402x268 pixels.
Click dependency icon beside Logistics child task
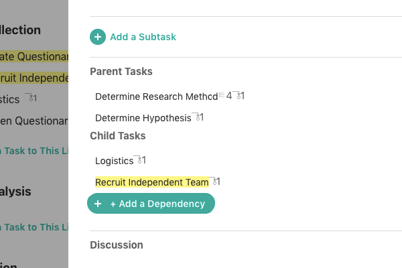[140, 160]
